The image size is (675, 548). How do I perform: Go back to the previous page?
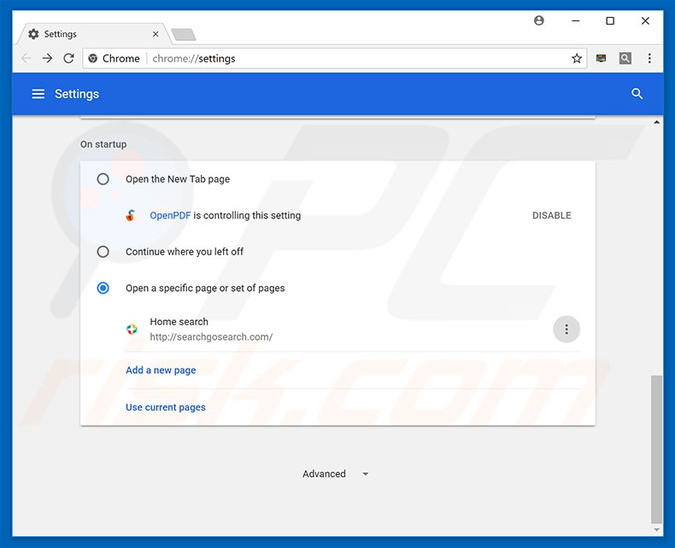point(26,59)
